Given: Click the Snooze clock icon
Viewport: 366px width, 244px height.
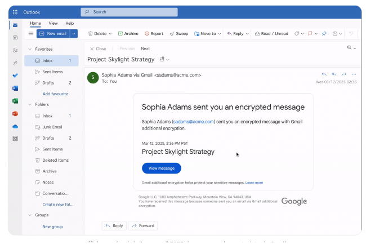Looking at the screenshot, I should click(x=335, y=34).
